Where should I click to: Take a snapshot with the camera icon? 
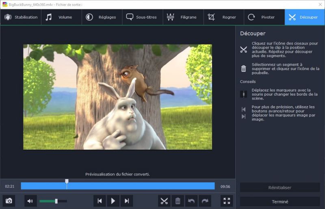click(x=9, y=201)
